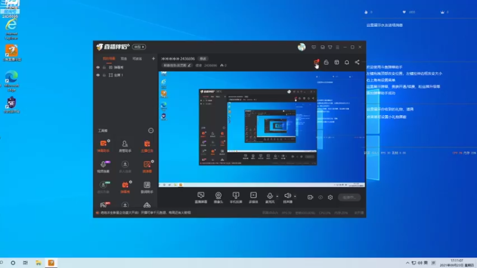Click the speaker icon in bottom bar
The height and width of the screenshot is (268, 477).
tap(287, 196)
